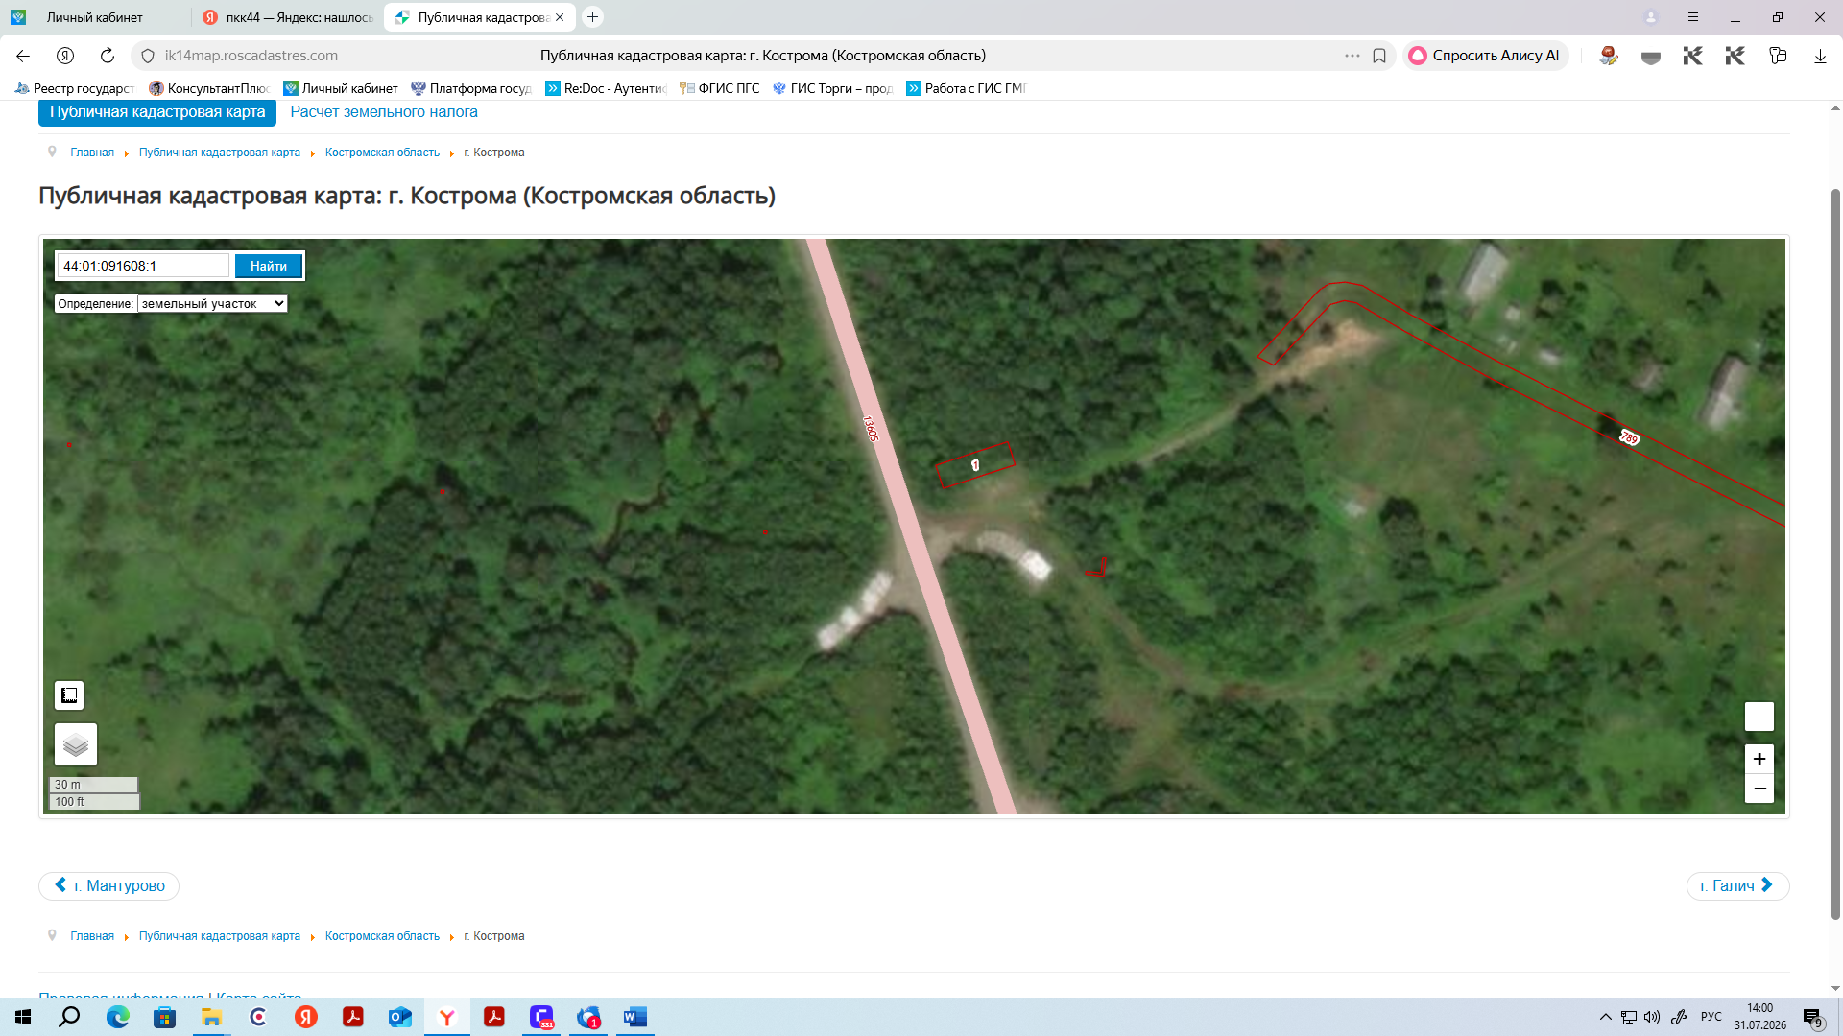The image size is (1843, 1036).
Task: Open Microsoft Edge from taskbar
Action: 118,1017
